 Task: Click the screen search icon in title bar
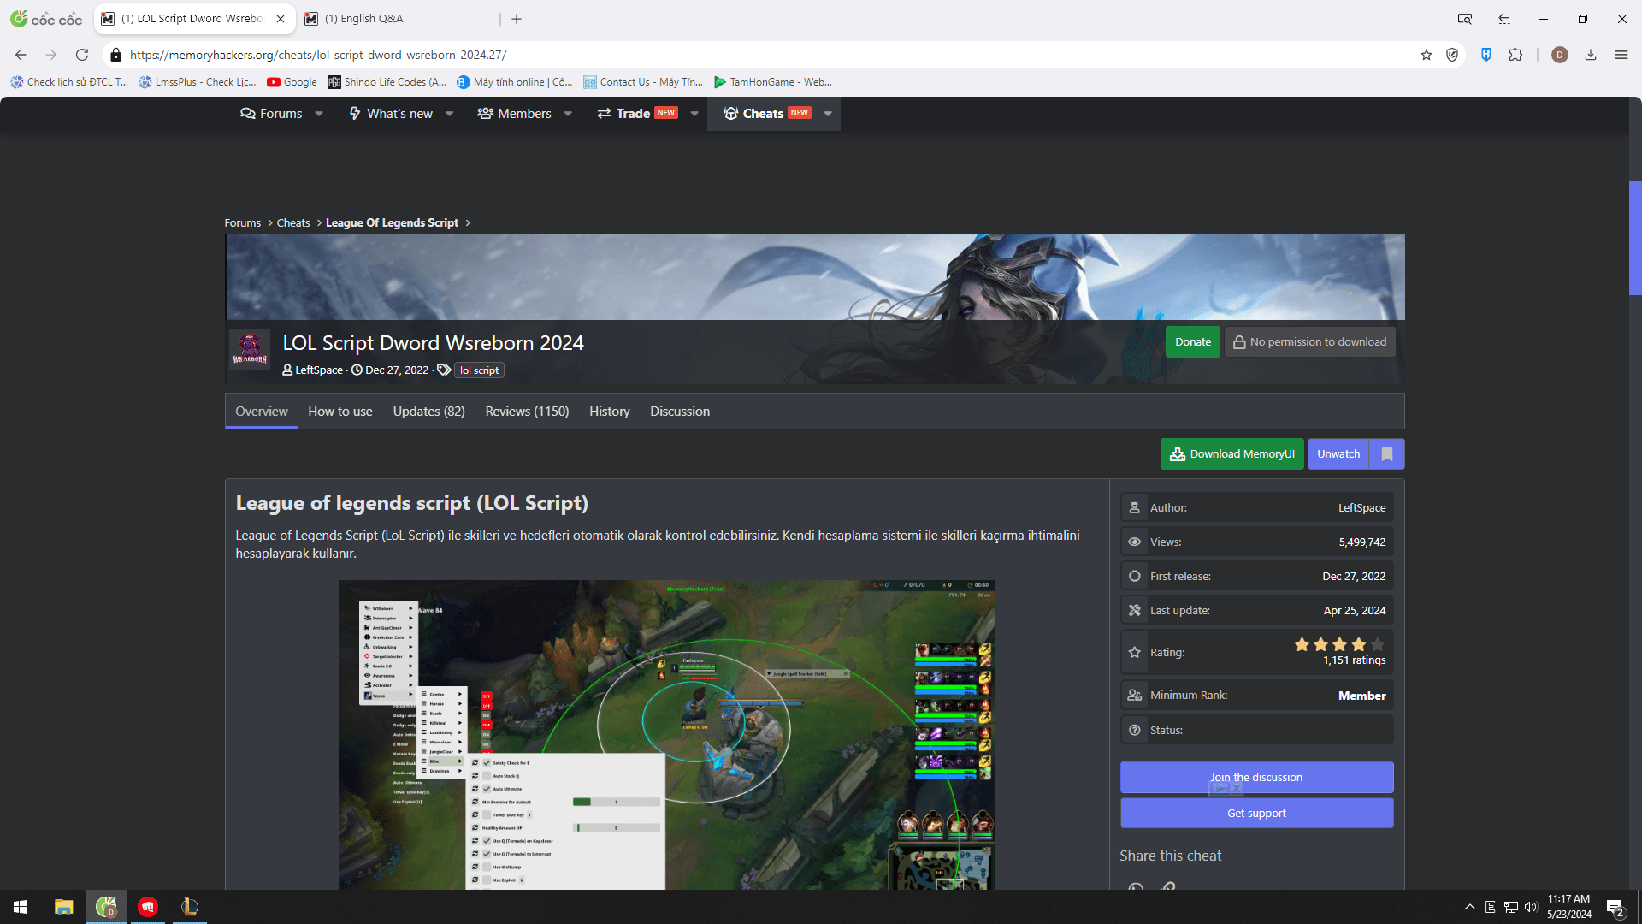(x=1465, y=19)
